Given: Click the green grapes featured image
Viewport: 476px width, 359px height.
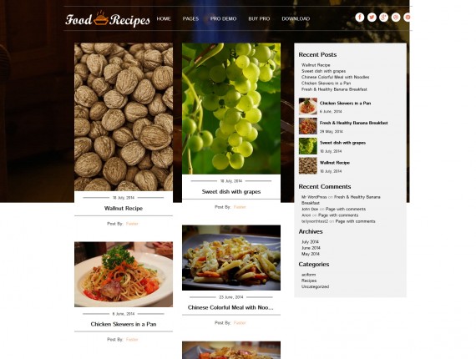Looking at the screenshot, I should click(x=231, y=109).
